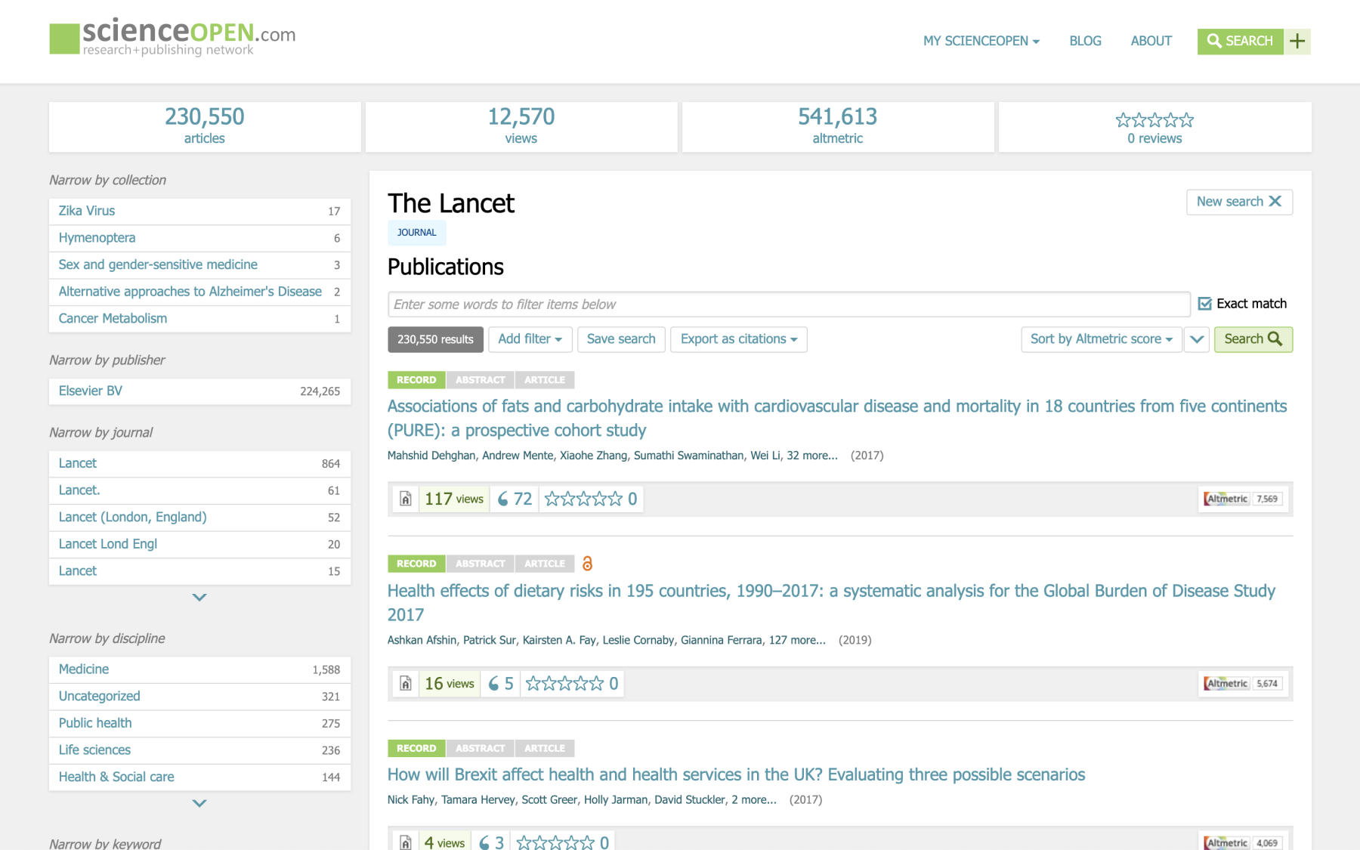Select Abstract tab on first article
Viewport: 1360px width, 850px height.
click(x=480, y=380)
